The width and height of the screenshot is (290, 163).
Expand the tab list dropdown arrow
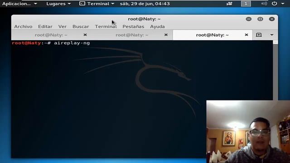tap(272, 35)
